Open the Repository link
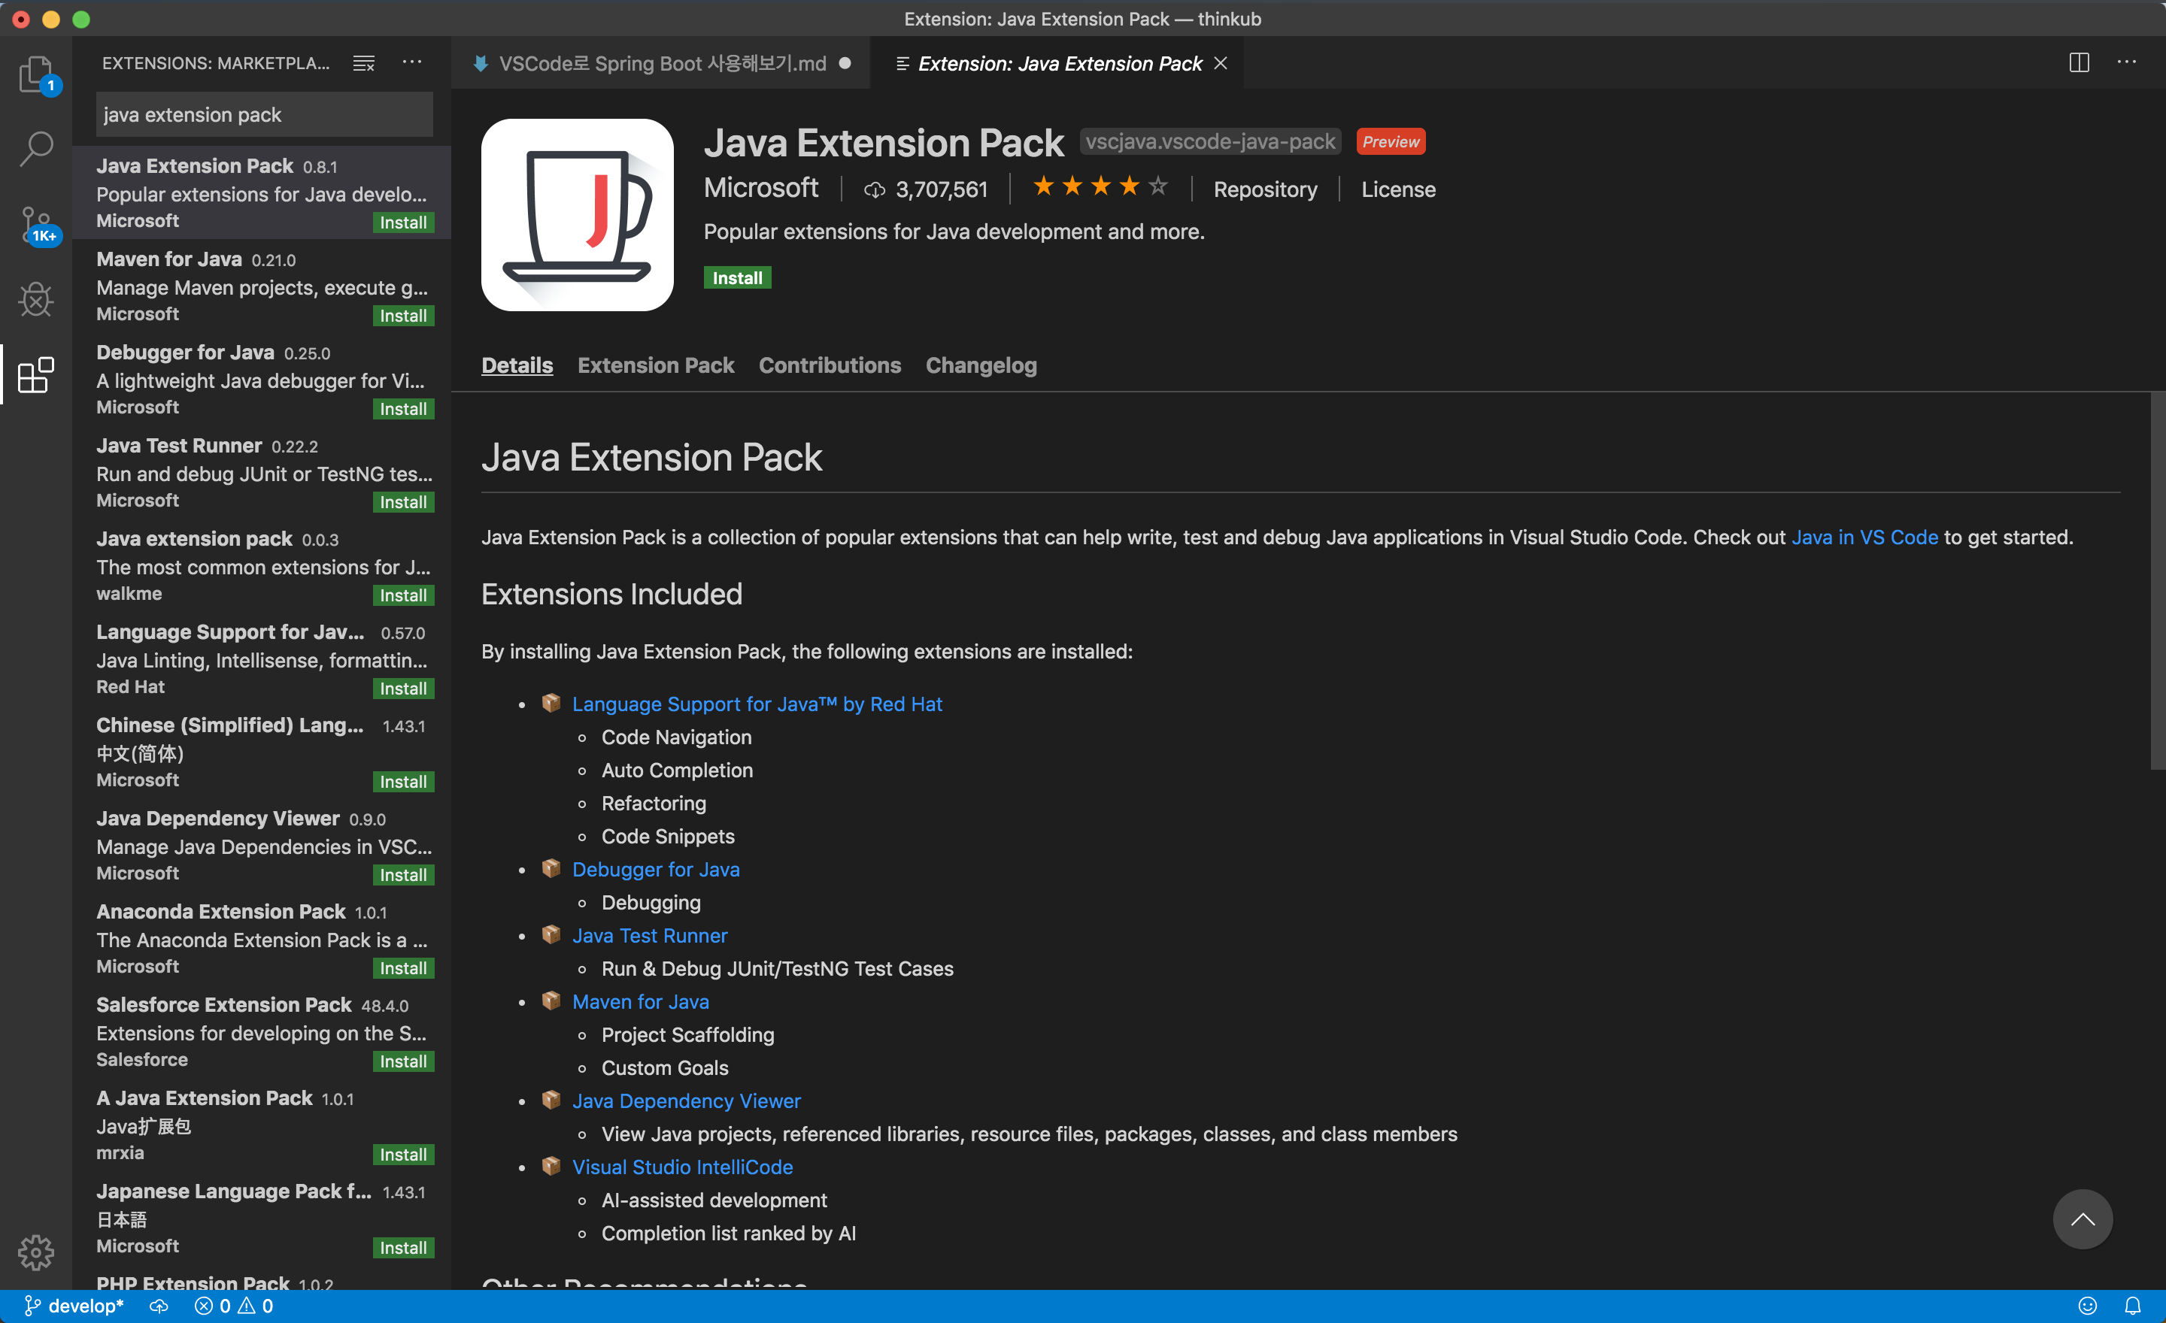The width and height of the screenshot is (2166, 1323). tap(1265, 189)
